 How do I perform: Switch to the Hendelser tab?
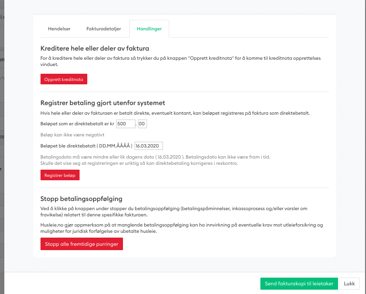59,29
